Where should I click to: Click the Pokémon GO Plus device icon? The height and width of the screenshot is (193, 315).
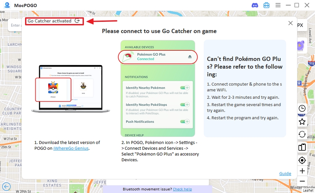point(128,57)
